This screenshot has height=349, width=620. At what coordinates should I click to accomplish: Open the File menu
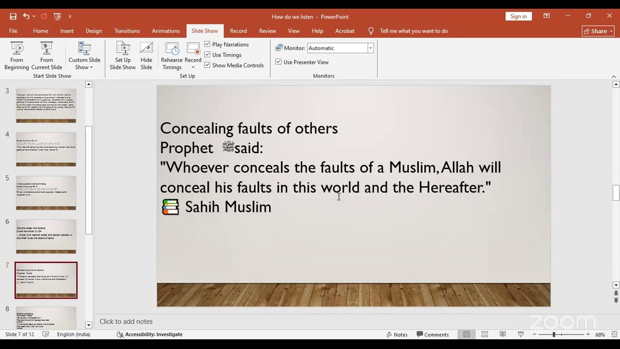coord(13,31)
